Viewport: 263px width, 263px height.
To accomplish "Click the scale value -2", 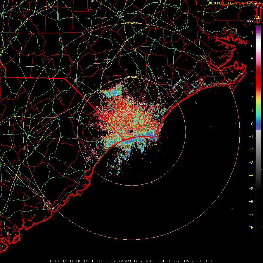I will [x=251, y=150].
